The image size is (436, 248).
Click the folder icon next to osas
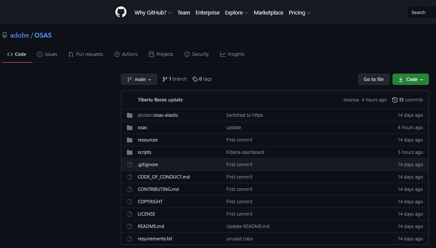[x=129, y=127]
